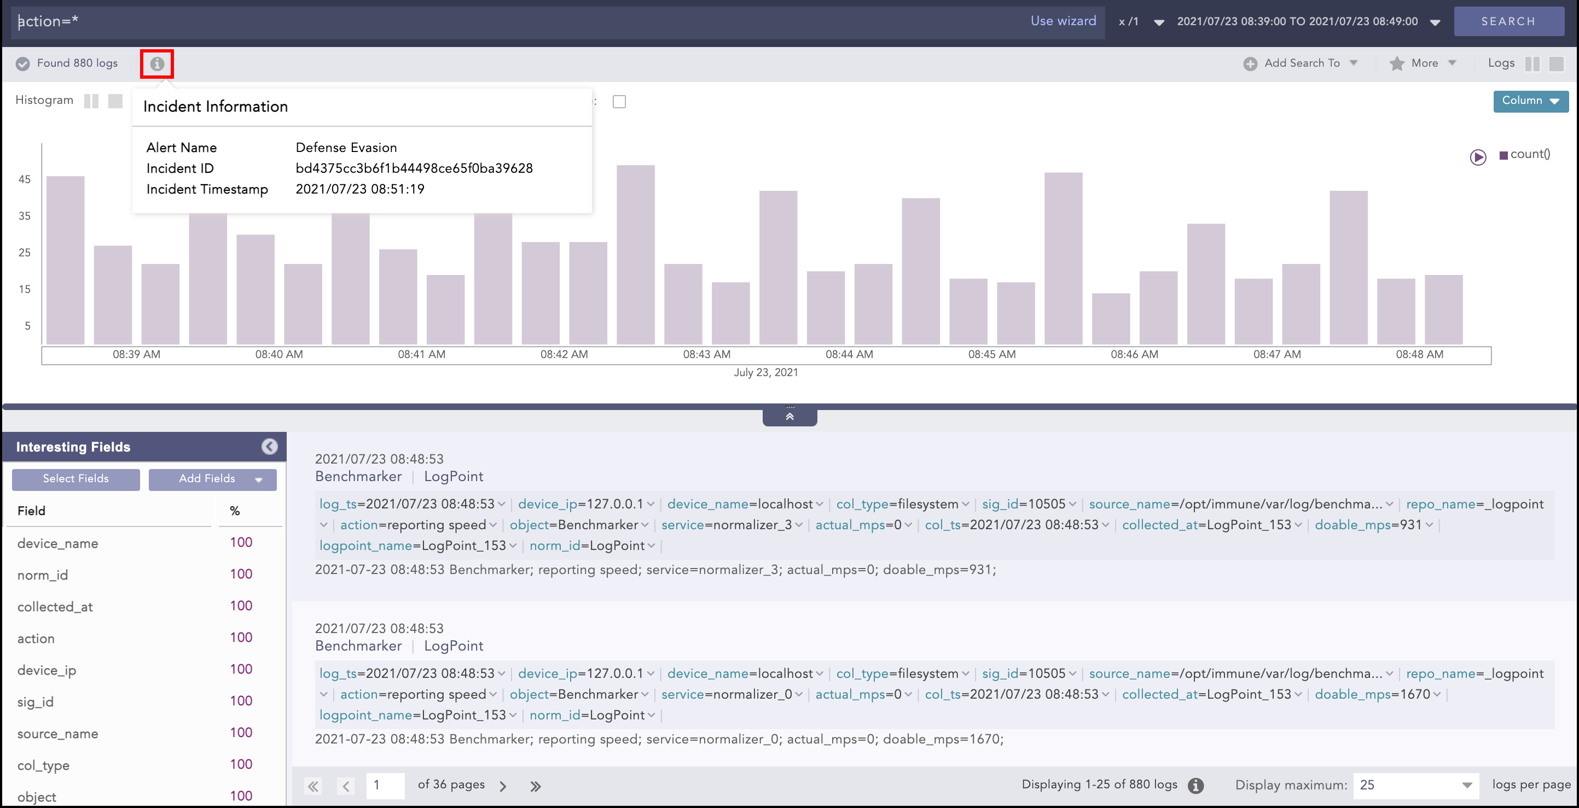Toggle the checkbox above the histogram
1579x808 pixels.
619,102
